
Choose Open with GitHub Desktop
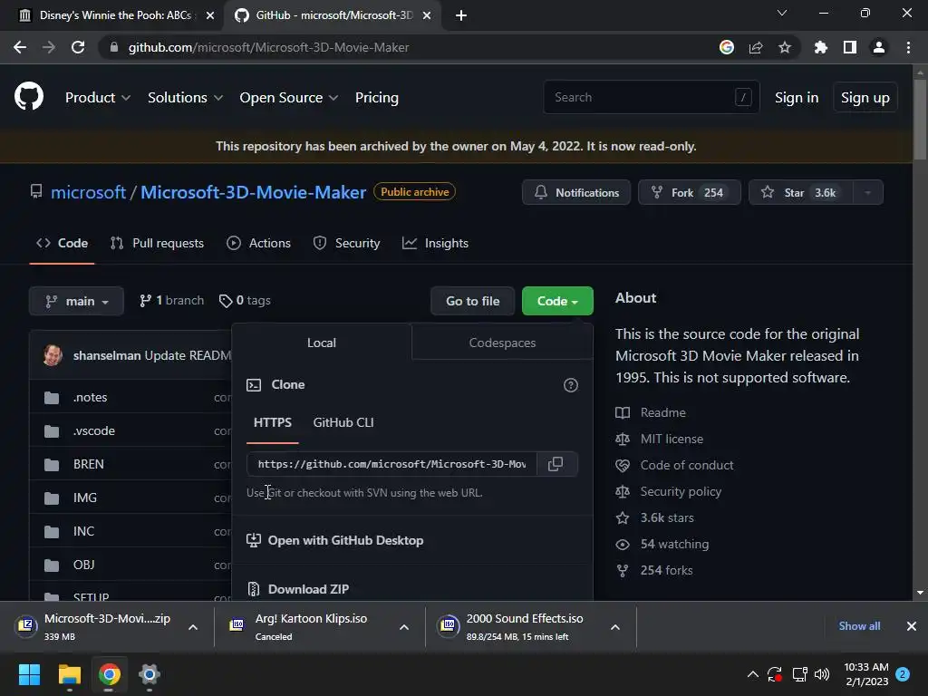335,540
